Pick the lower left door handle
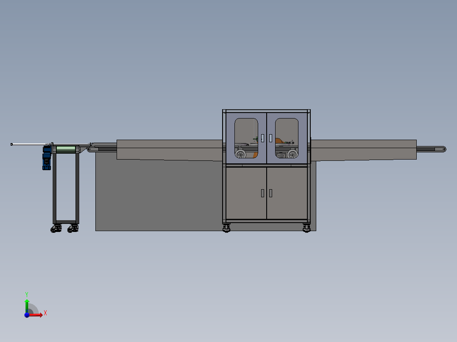The image size is (457, 342). [262, 193]
